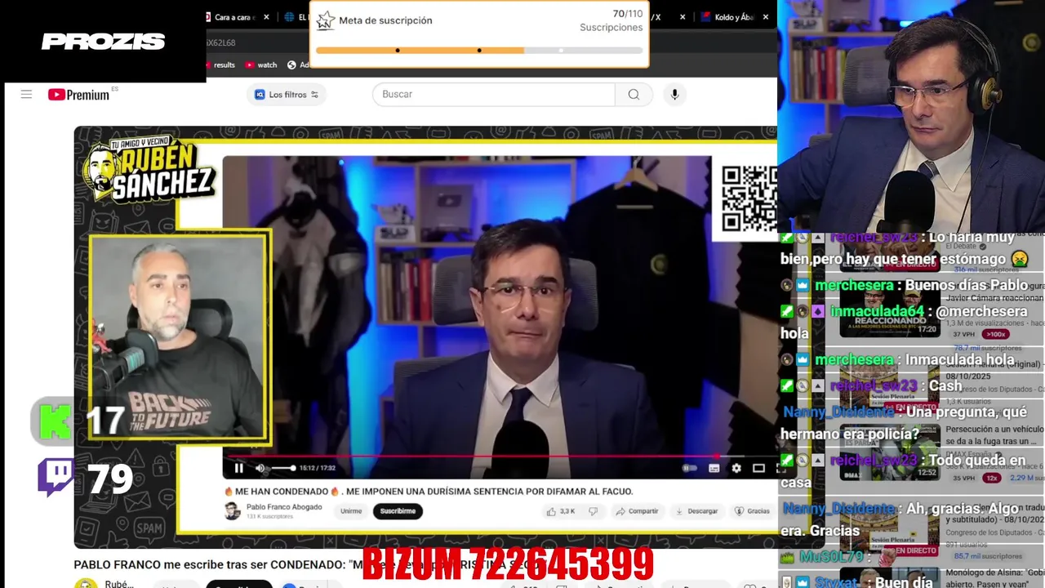The image size is (1045, 588).
Task: Click username merchesera before Buenos días Pablo
Action: click(854, 286)
